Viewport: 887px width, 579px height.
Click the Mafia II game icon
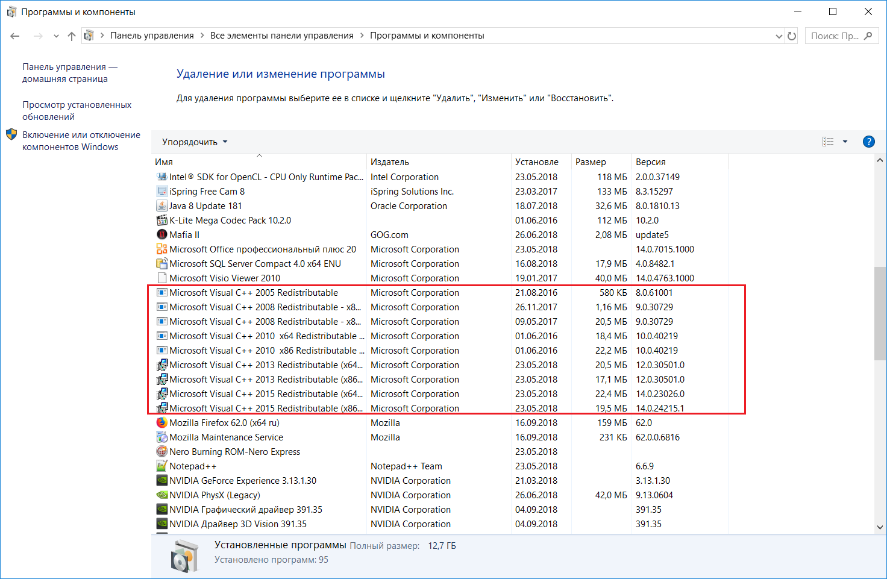(161, 235)
